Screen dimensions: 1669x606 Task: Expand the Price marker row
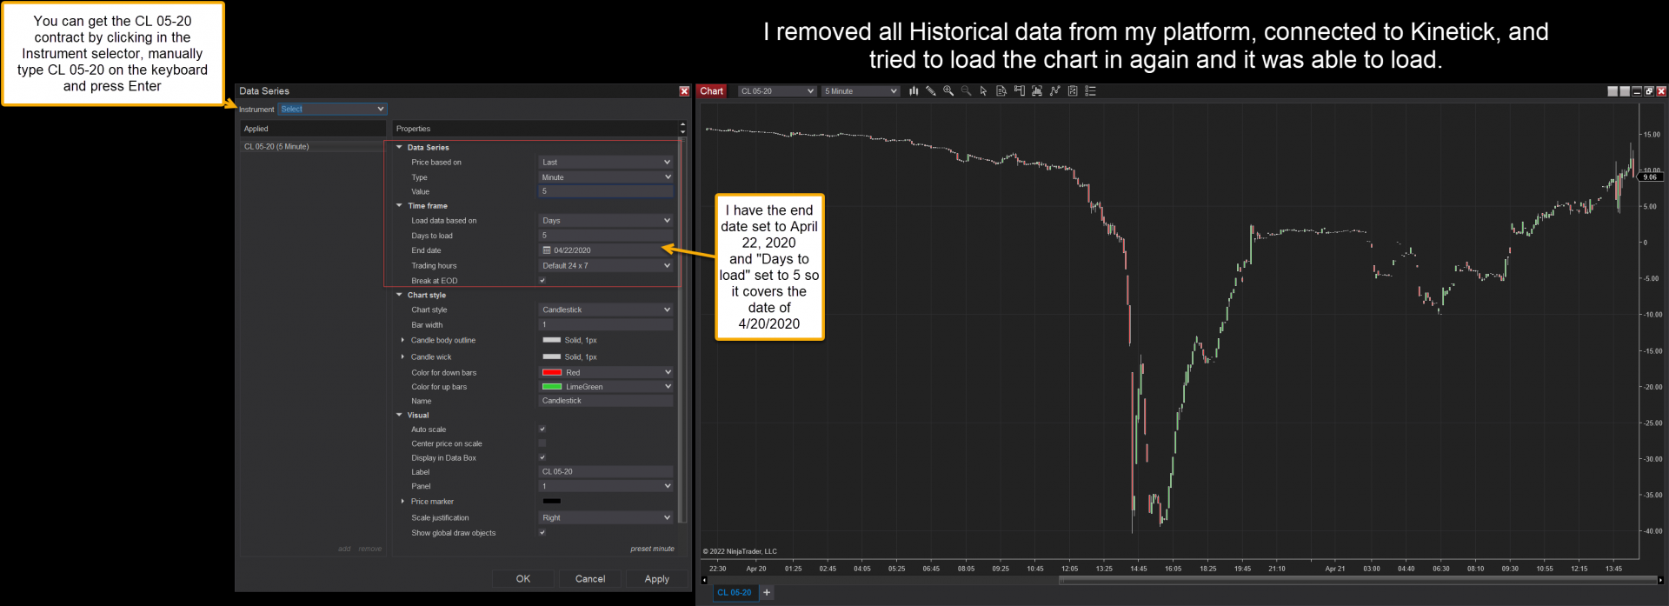pyautogui.click(x=402, y=501)
